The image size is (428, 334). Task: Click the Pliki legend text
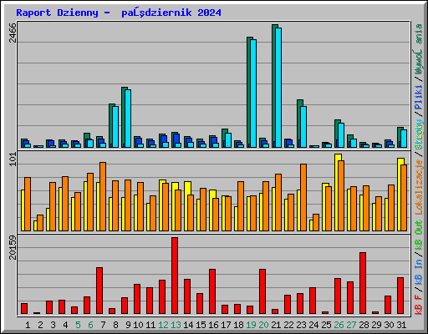[419, 97]
